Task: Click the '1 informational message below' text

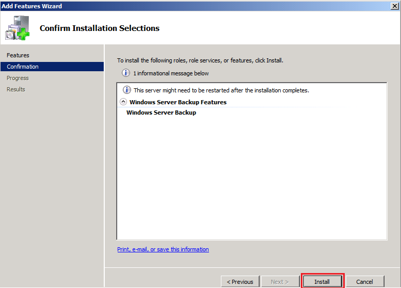Action: click(x=171, y=73)
